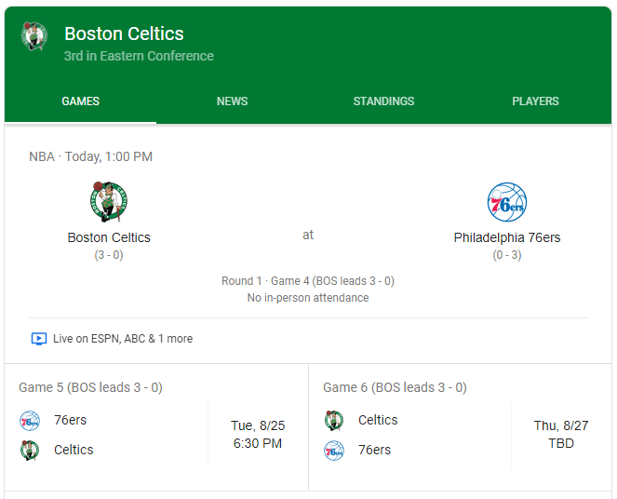Open the Standings tab
617x499 pixels.
click(x=383, y=101)
